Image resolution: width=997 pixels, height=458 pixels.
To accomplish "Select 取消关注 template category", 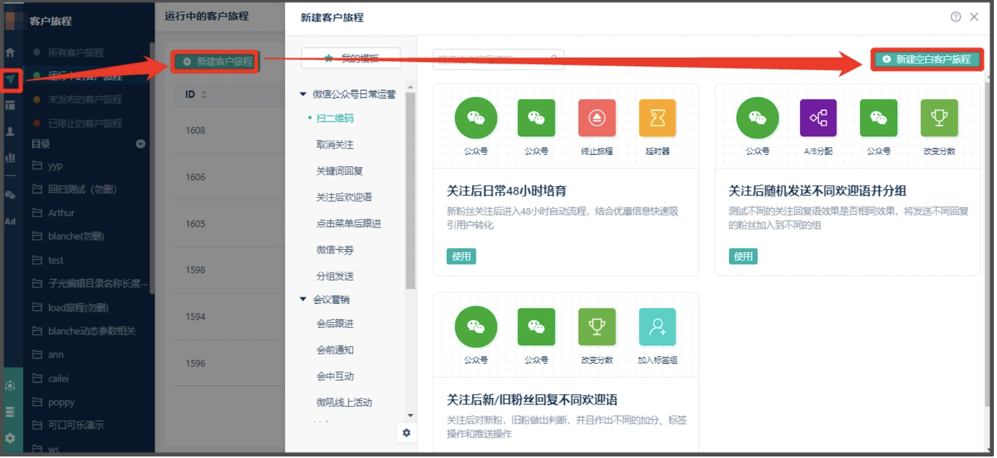I will click(x=336, y=144).
